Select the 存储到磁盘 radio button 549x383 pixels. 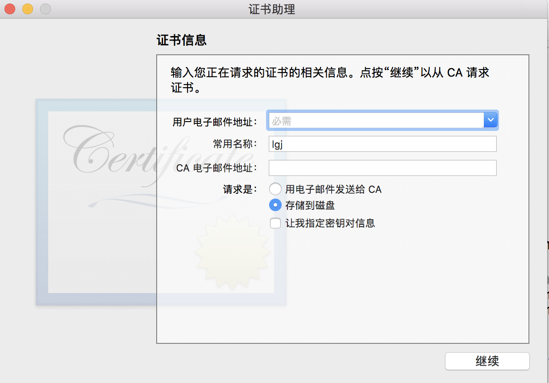275,205
